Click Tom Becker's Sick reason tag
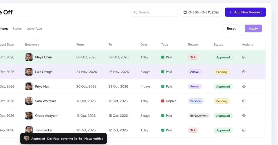Screen dimensions: 278x145 (193, 130)
